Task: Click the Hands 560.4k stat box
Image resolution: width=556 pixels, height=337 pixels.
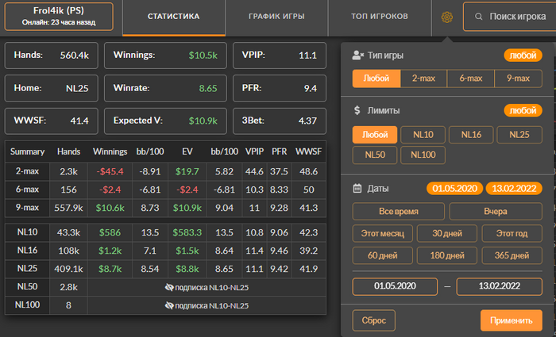Action: pyautogui.click(x=52, y=56)
